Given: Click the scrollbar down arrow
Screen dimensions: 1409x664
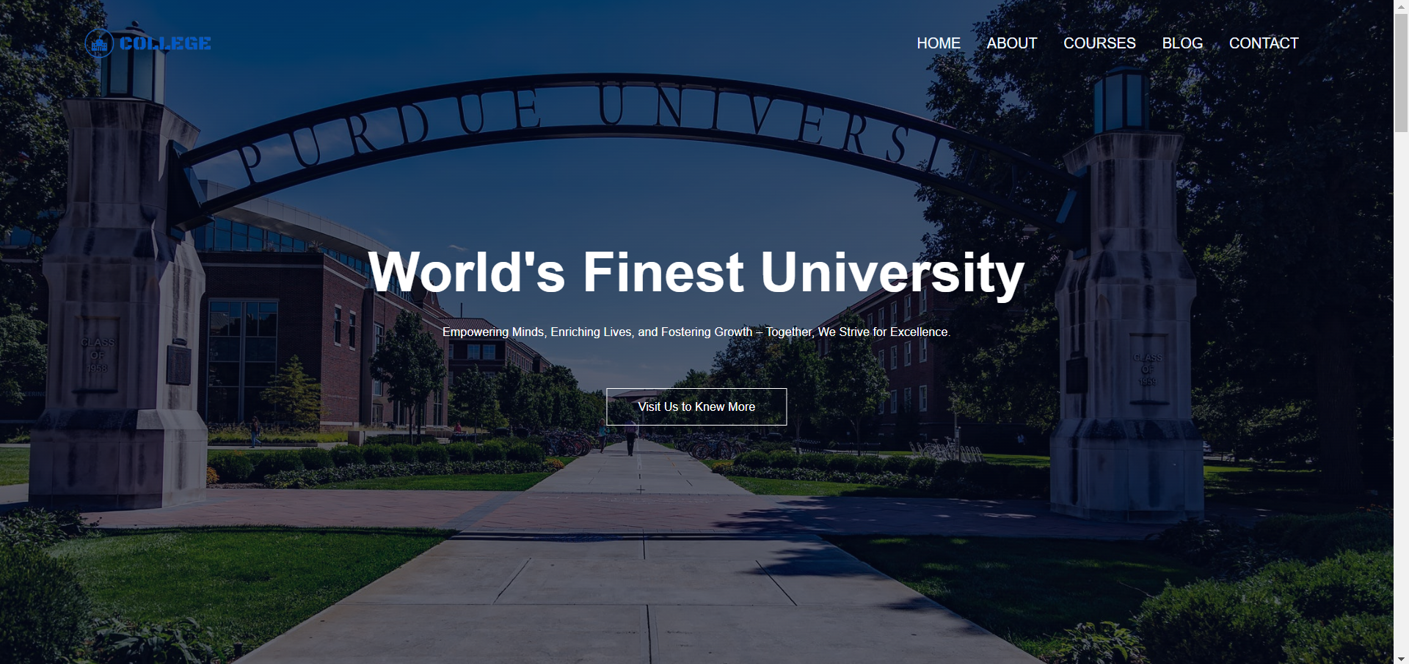Looking at the screenshot, I should (x=1401, y=658).
